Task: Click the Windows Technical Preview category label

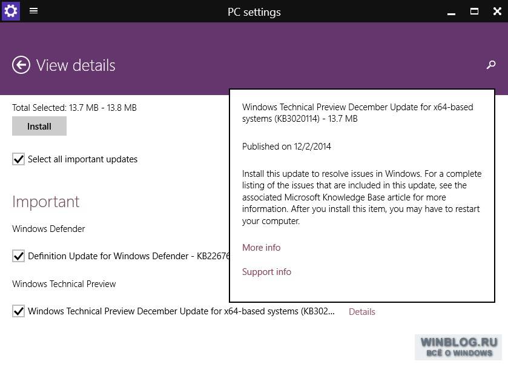Action: tap(64, 284)
